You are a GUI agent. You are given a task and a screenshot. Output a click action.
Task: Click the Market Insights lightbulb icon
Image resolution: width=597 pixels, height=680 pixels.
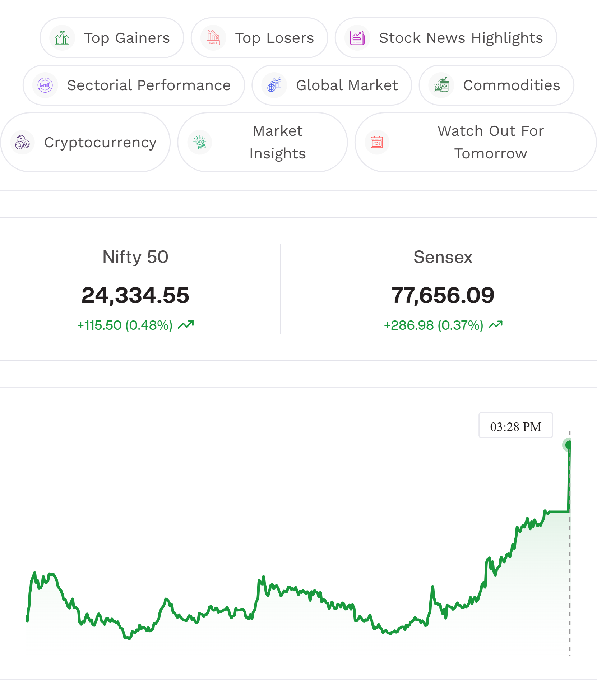pos(200,142)
